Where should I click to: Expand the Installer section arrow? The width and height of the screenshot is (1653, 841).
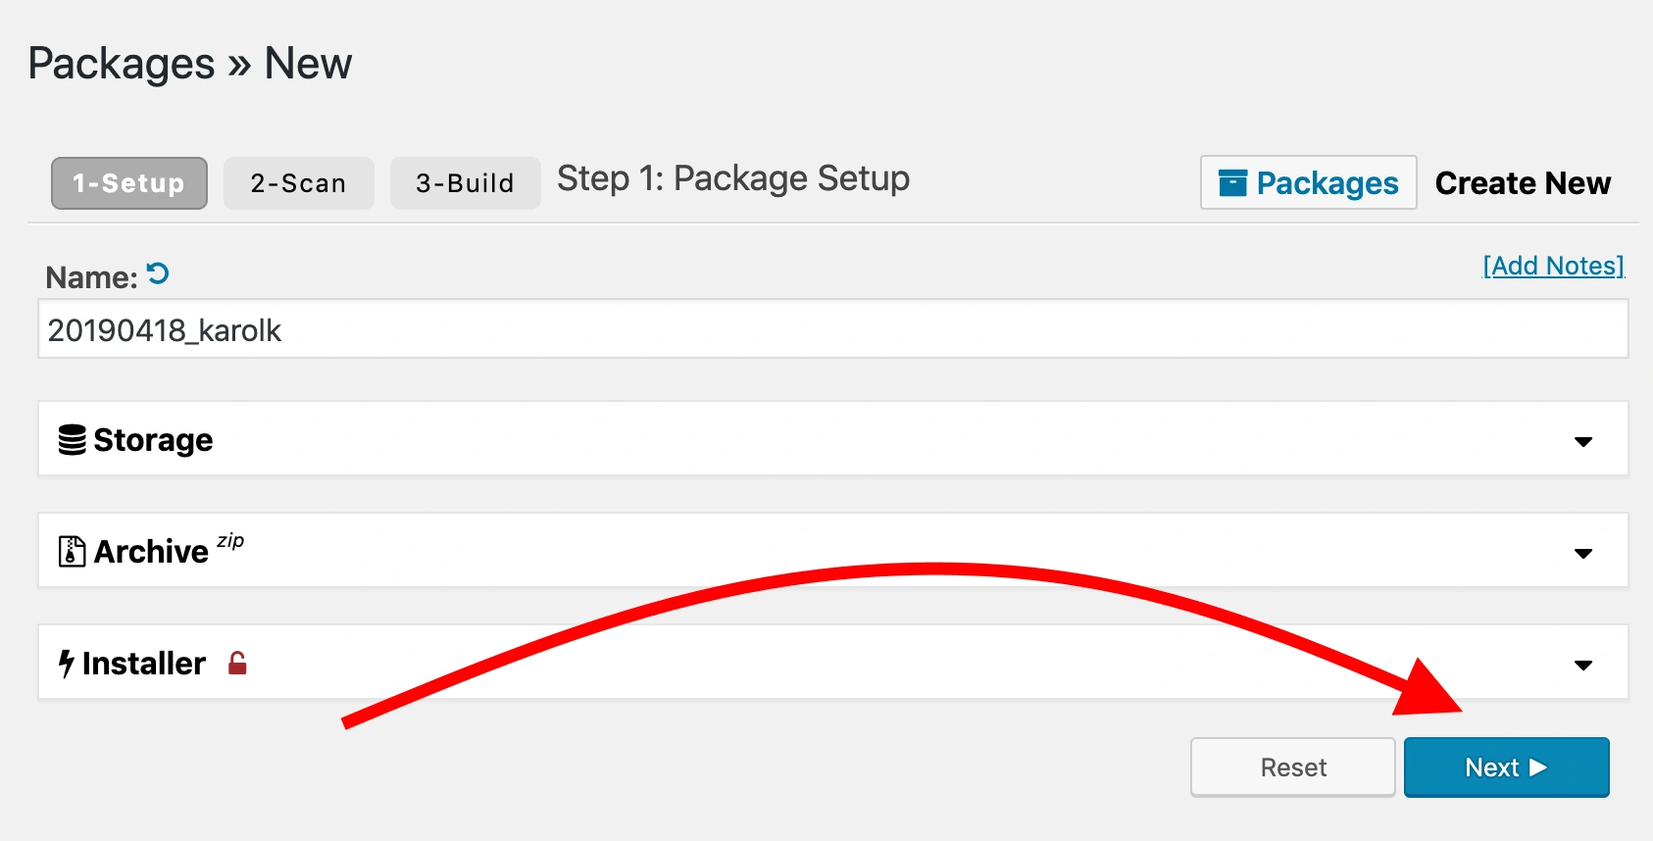1582,665
